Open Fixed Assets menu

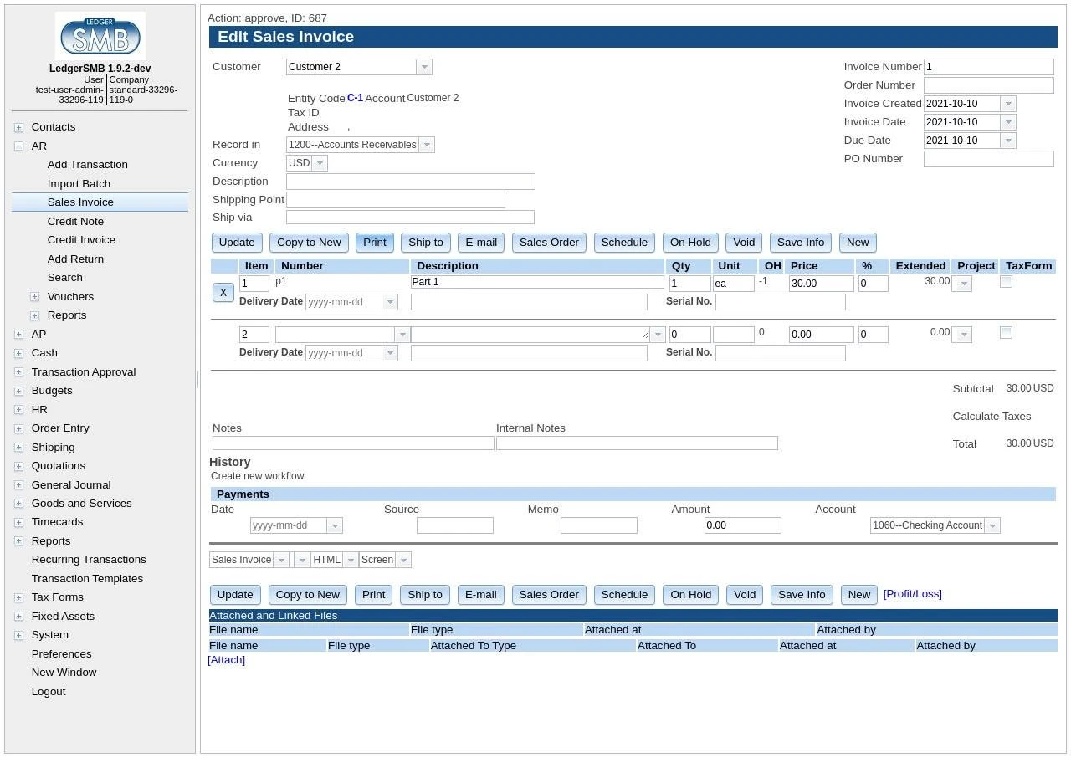[63, 617]
